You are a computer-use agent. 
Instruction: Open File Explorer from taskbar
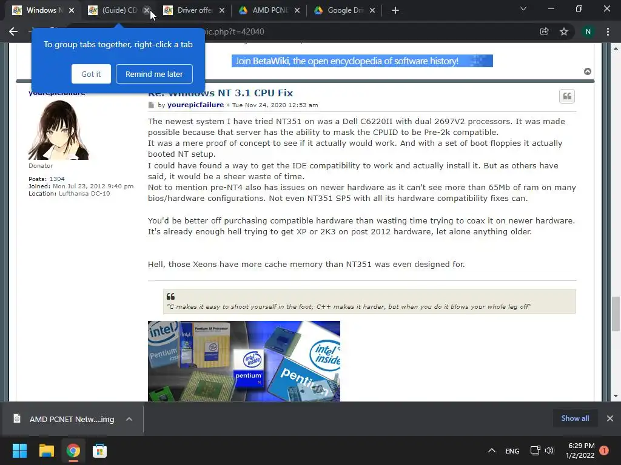(x=46, y=450)
